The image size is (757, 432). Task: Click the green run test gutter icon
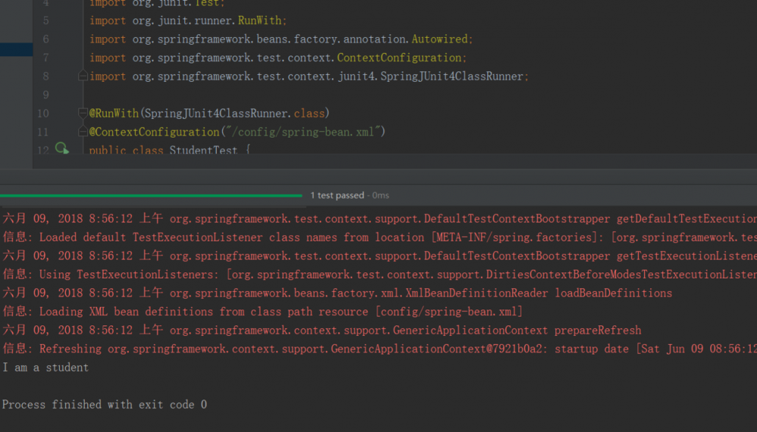click(61, 149)
